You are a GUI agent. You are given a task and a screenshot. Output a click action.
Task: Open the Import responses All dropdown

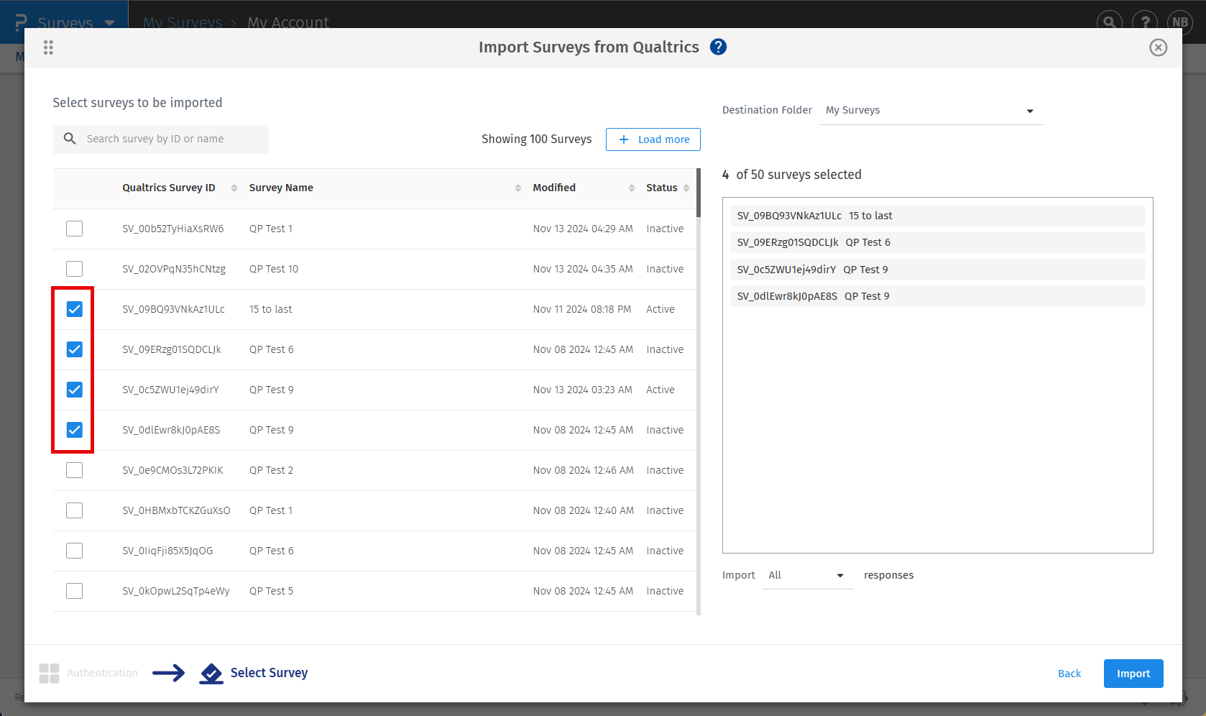click(807, 576)
